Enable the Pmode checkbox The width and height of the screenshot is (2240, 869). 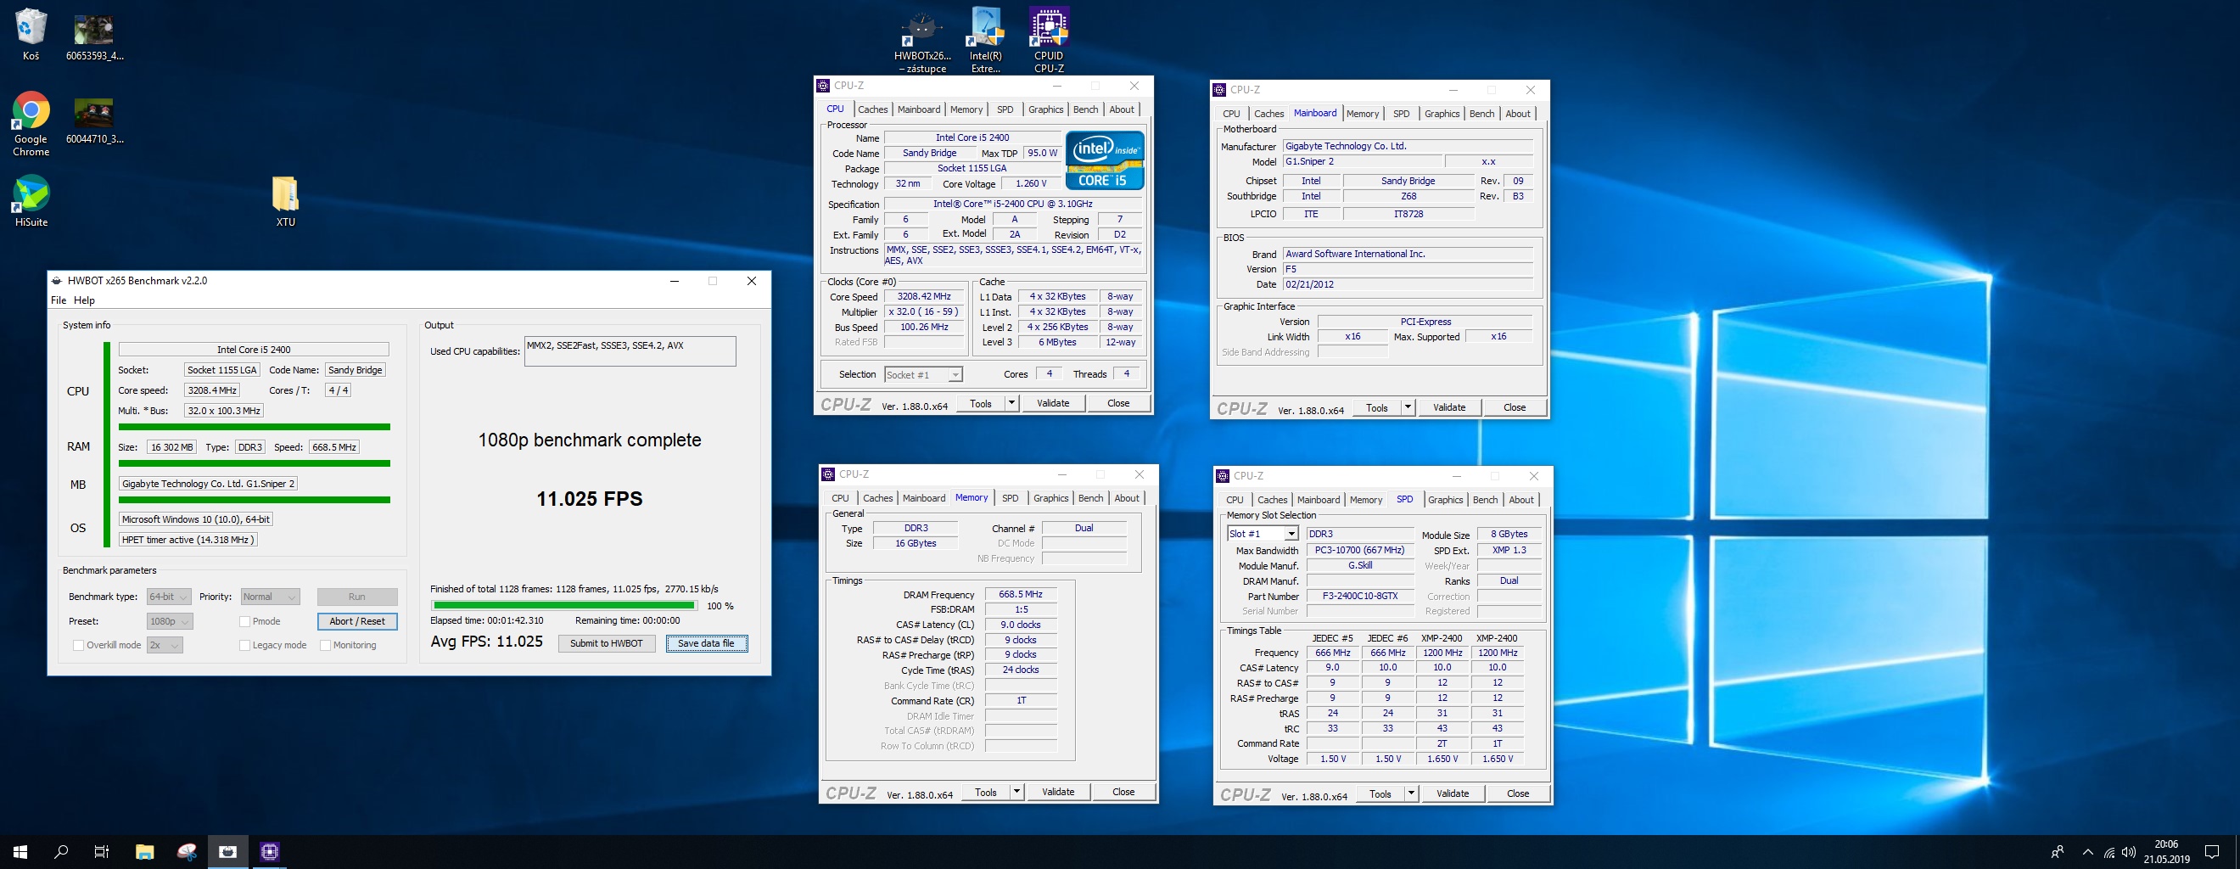(x=245, y=621)
